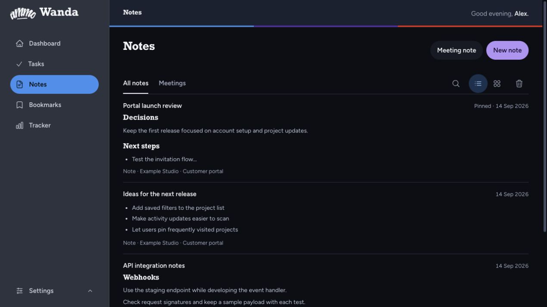
Task: Switch to the Meetings tab
Action: pyautogui.click(x=172, y=83)
